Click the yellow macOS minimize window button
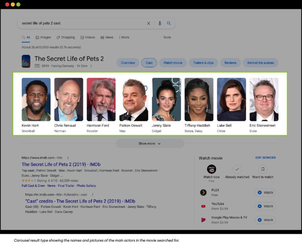302x252 pixels. pos(13,4)
